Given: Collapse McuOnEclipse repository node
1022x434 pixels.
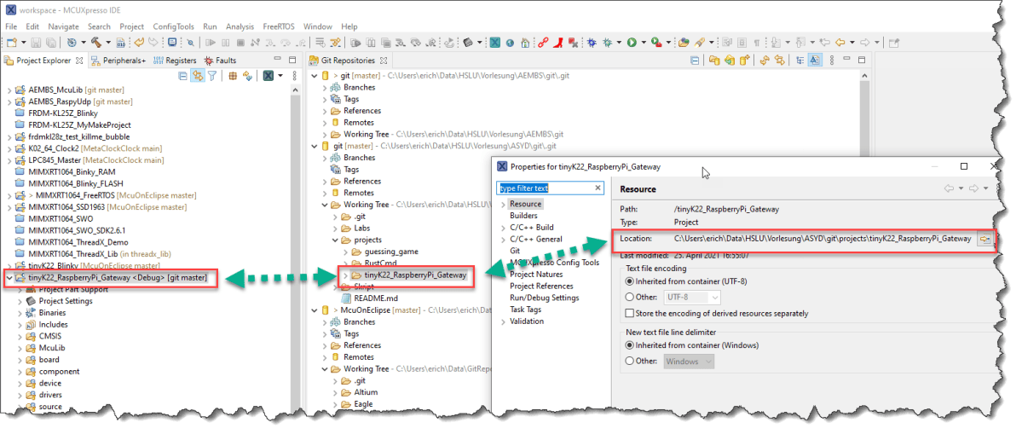Looking at the screenshot, I should tap(315, 310).
